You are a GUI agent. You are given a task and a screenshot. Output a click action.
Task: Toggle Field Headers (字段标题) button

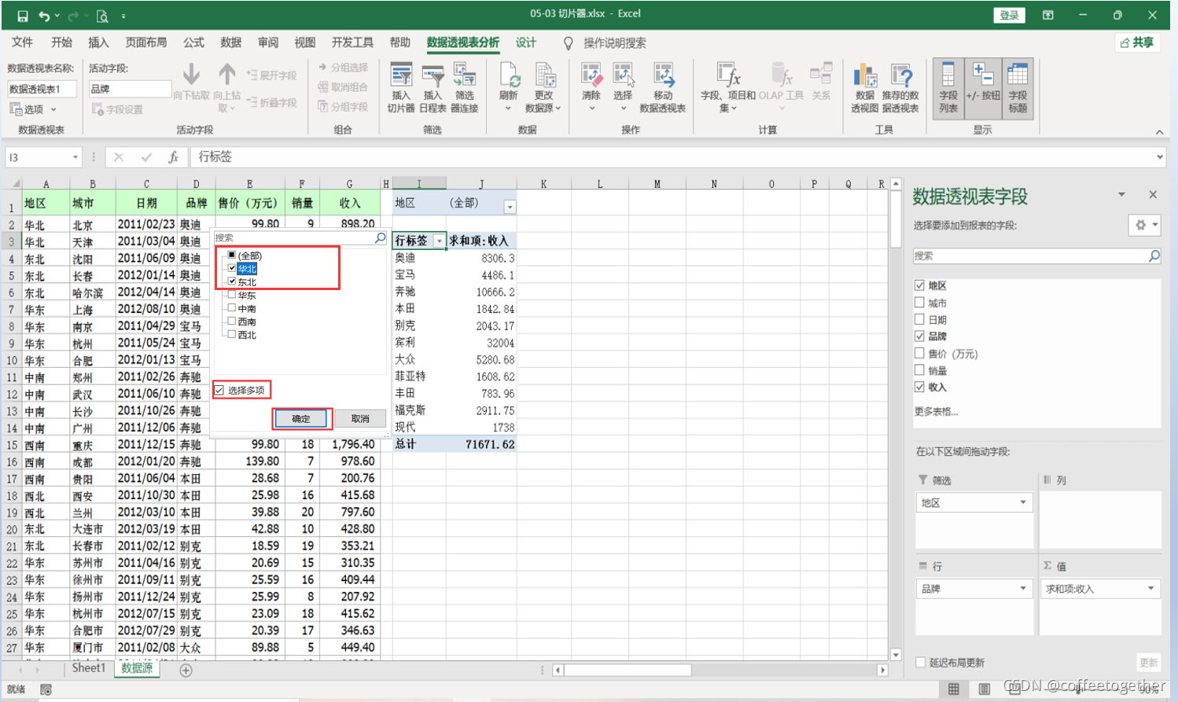pos(1018,87)
